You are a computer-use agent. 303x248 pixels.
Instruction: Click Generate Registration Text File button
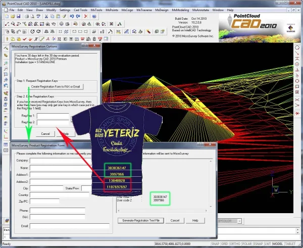point(141,221)
